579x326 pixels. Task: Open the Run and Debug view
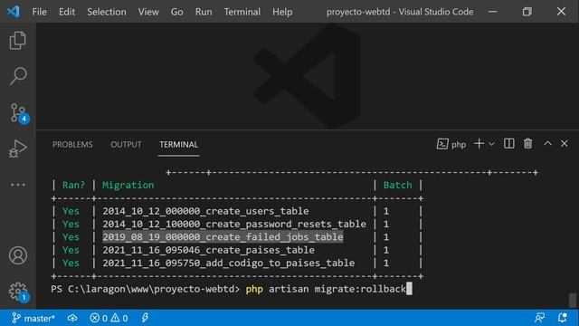18,149
